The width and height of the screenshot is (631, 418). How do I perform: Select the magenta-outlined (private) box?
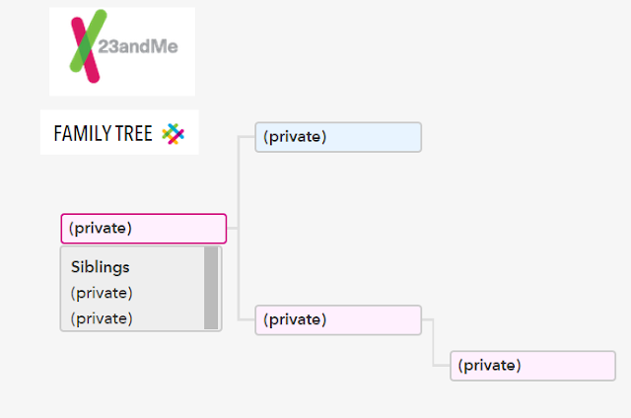pyautogui.click(x=144, y=229)
